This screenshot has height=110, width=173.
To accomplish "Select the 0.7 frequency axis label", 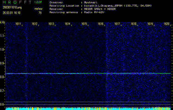I will coord(2,91).
